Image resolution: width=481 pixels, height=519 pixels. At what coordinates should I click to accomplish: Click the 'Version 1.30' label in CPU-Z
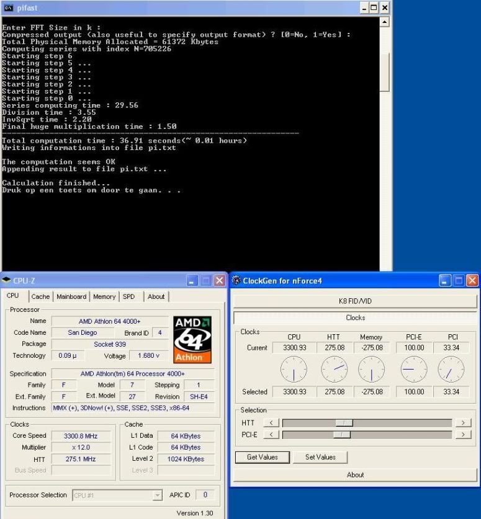coord(195,513)
